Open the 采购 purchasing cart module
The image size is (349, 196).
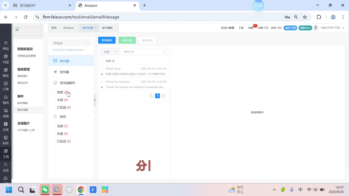point(6,113)
